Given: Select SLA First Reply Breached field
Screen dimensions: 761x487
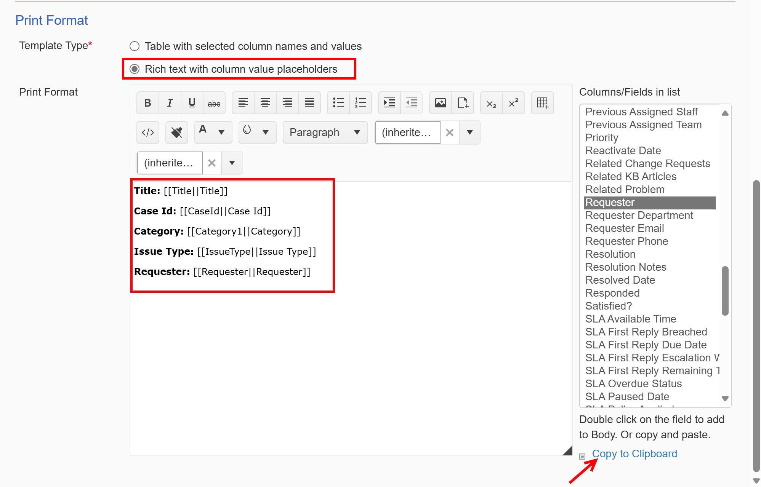Looking at the screenshot, I should 650,332.
